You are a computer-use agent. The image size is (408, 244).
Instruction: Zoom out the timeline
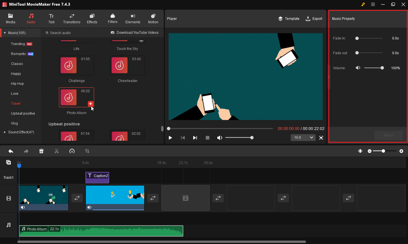click(x=369, y=151)
